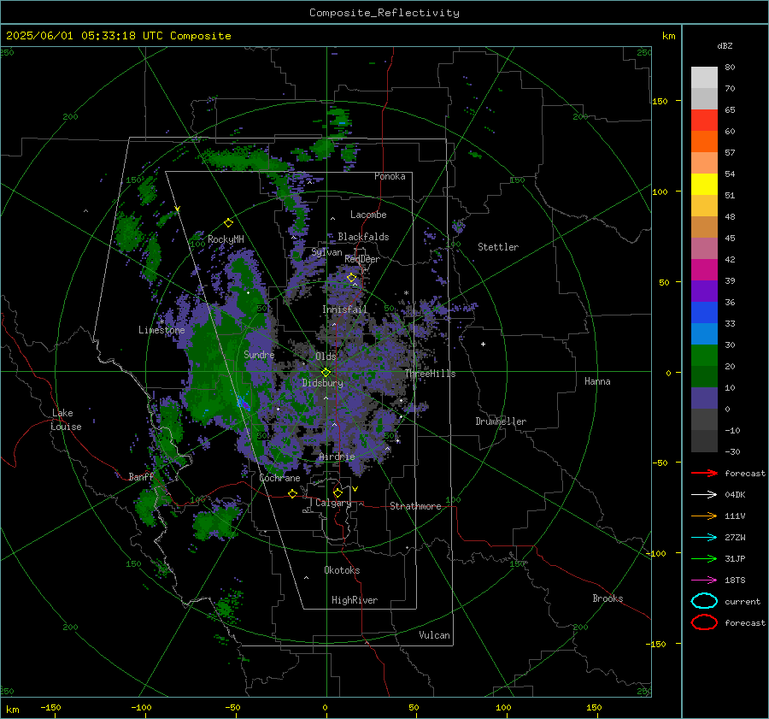The height and width of the screenshot is (719, 769).
Task: Click the Banff label
Action: point(141,476)
